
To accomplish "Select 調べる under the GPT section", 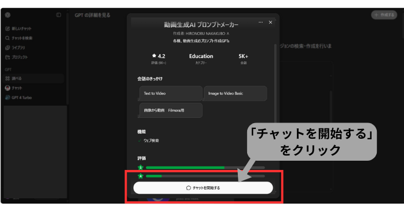I will click(34, 79).
